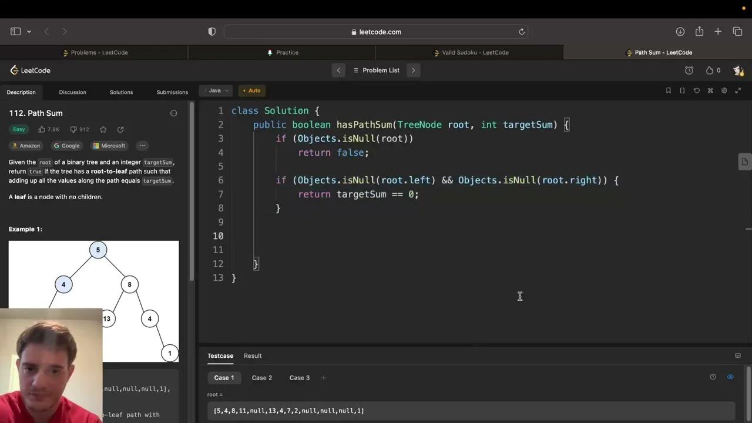Expand the editor to fullscreen
Viewport: 752px width, 423px height.
point(738,90)
